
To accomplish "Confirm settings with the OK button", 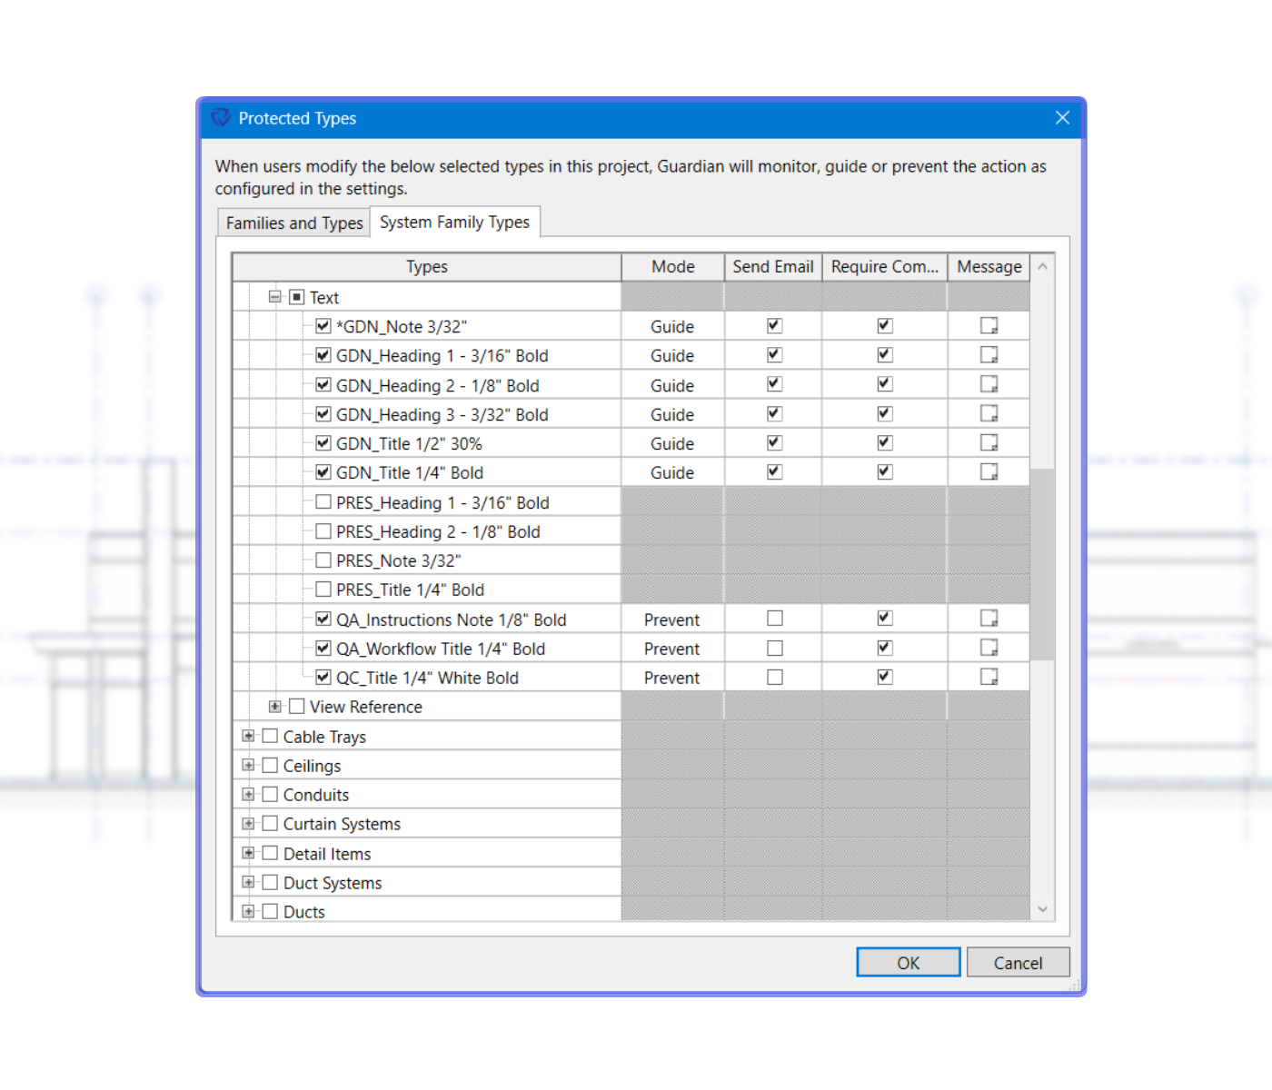I will click(x=909, y=963).
